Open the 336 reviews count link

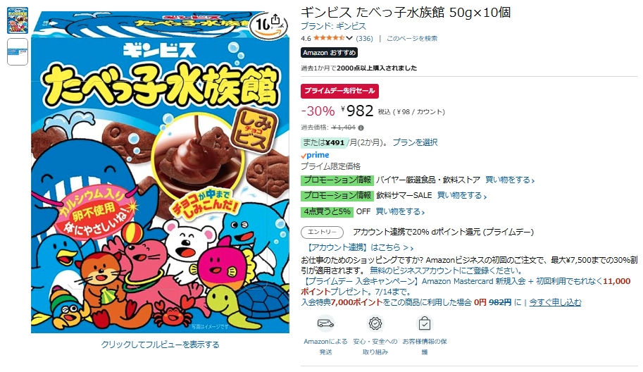click(x=365, y=39)
